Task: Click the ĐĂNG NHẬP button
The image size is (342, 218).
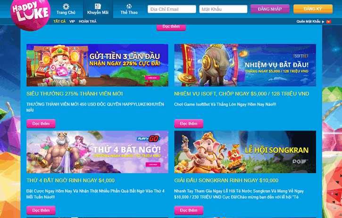Action: tap(270, 9)
